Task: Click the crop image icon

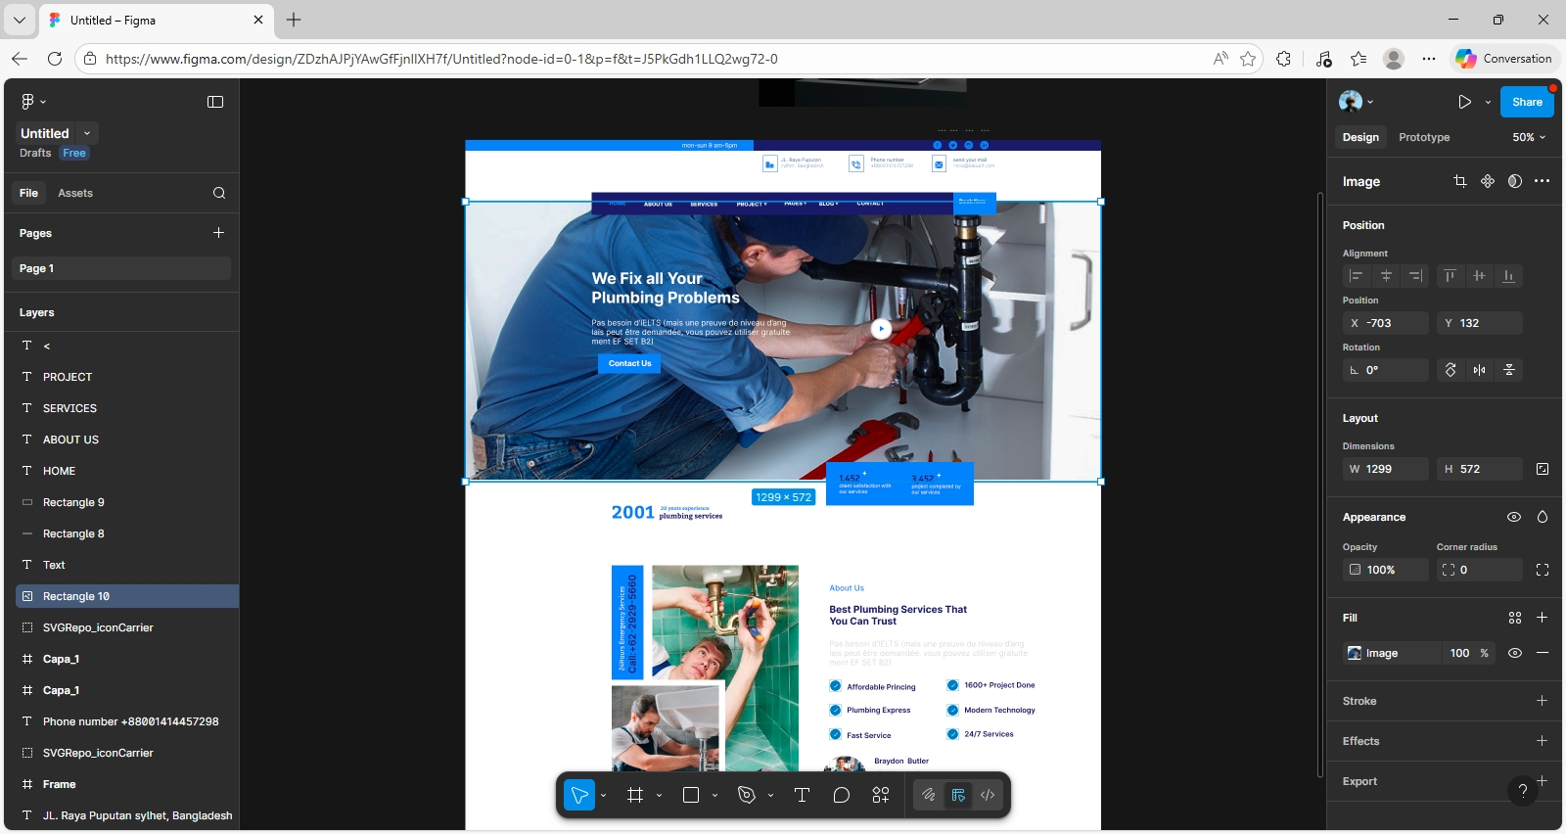Action: coord(1460,181)
